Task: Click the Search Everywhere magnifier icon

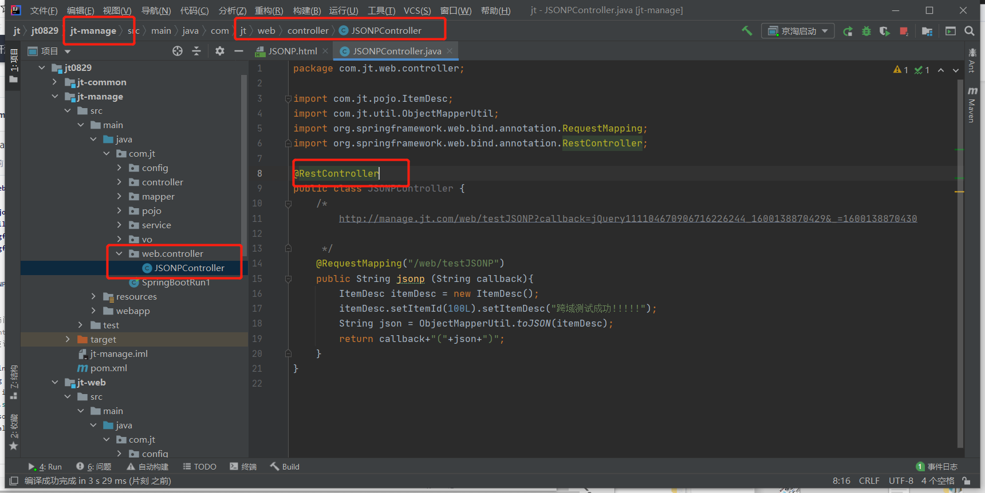Action: (x=970, y=31)
